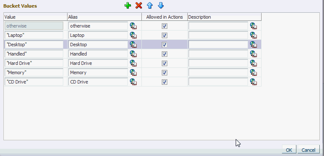Edit the "CD Drive" value field
324x156 pixels.
point(34,82)
